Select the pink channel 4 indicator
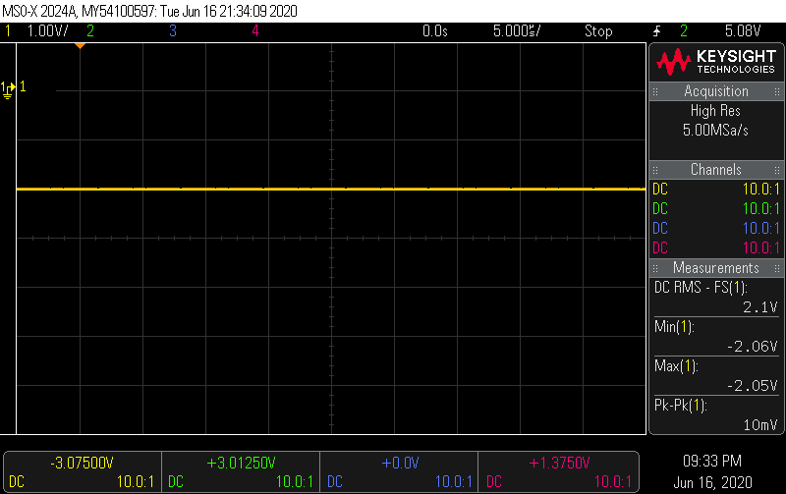 [255, 31]
